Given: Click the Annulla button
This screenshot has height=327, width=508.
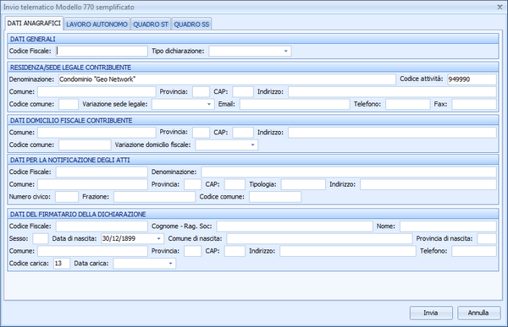Looking at the screenshot, I should (x=478, y=313).
